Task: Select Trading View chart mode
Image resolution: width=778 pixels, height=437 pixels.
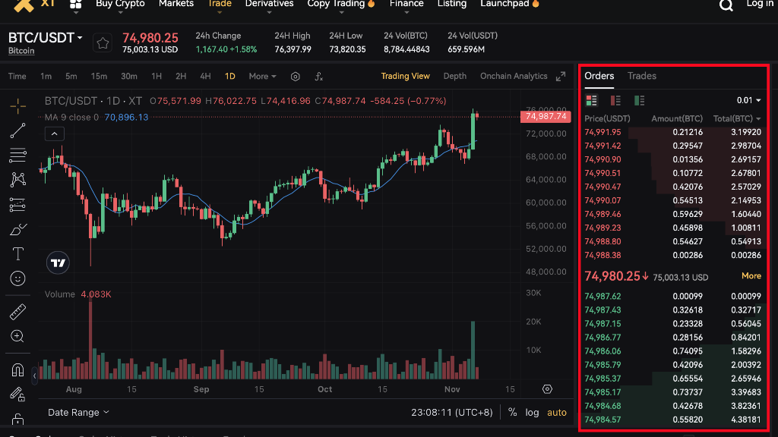Action: click(406, 77)
